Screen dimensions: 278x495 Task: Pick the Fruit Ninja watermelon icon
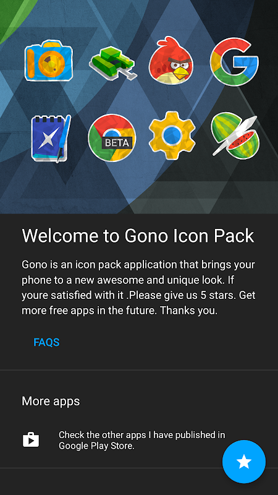pyautogui.click(x=235, y=136)
